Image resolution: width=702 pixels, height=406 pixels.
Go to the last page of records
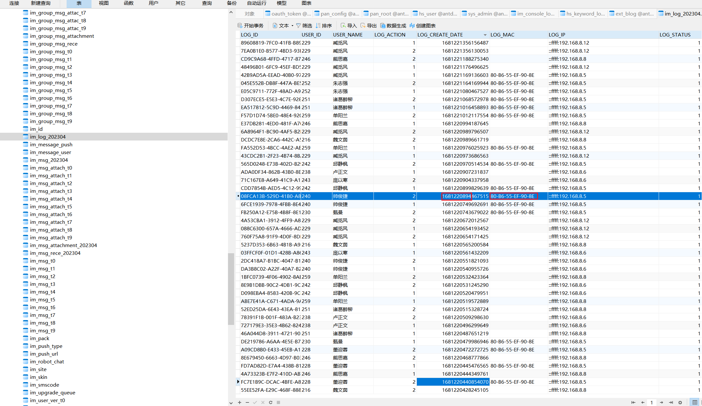pyautogui.click(x=671, y=402)
